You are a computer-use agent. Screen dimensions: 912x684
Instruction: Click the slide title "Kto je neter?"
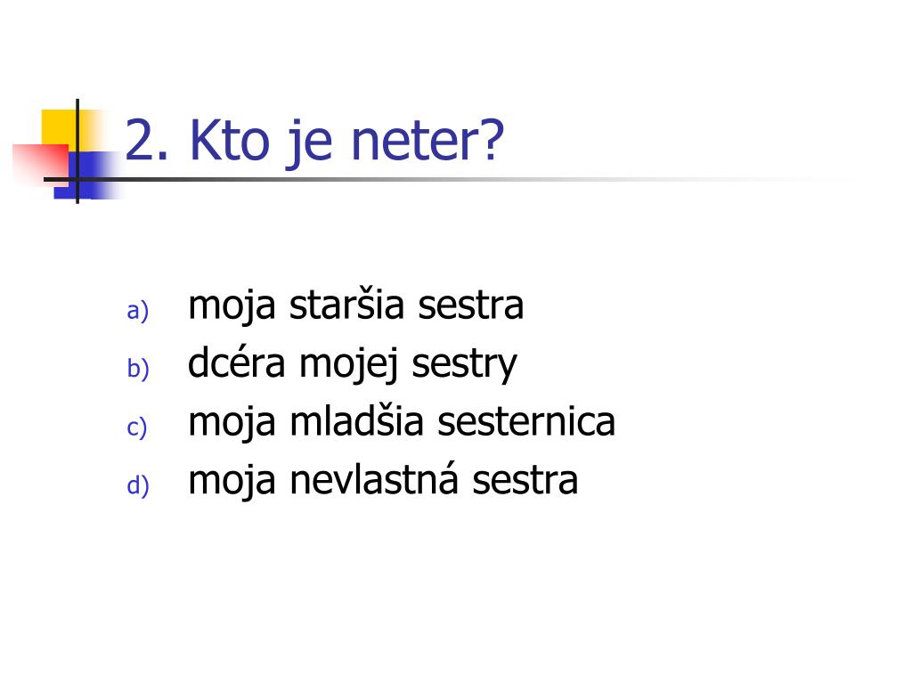[x=346, y=142]
